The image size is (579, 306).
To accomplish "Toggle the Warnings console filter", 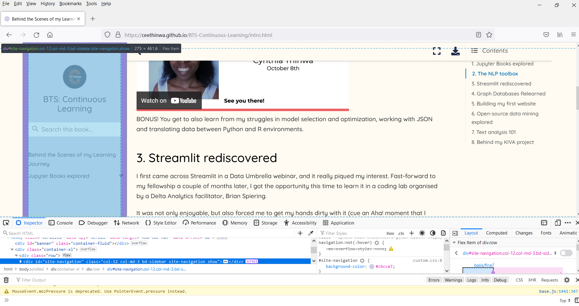I will (x=453, y=280).
